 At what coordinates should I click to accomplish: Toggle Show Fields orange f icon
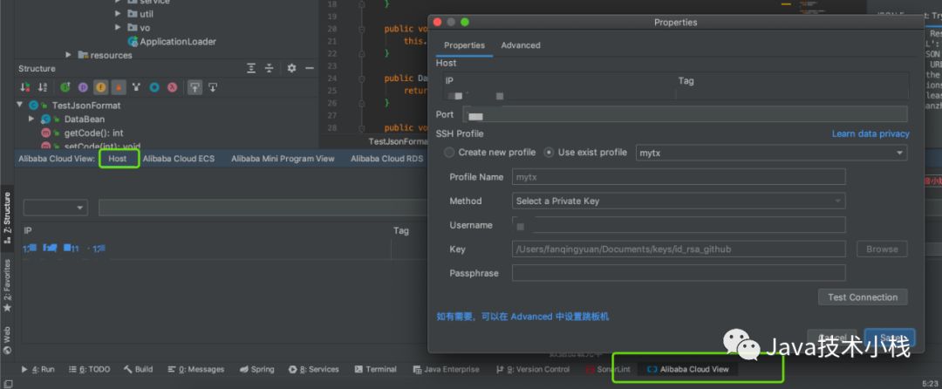(100, 87)
